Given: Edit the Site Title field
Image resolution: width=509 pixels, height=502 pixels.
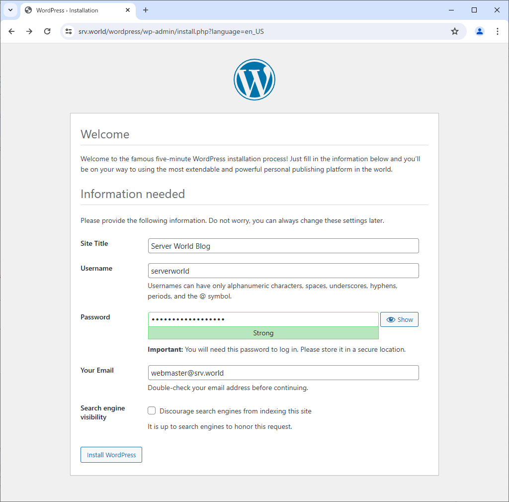Looking at the screenshot, I should click(283, 246).
